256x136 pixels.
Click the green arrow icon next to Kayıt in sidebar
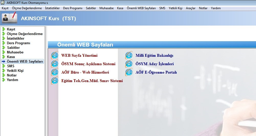coord(4,29)
